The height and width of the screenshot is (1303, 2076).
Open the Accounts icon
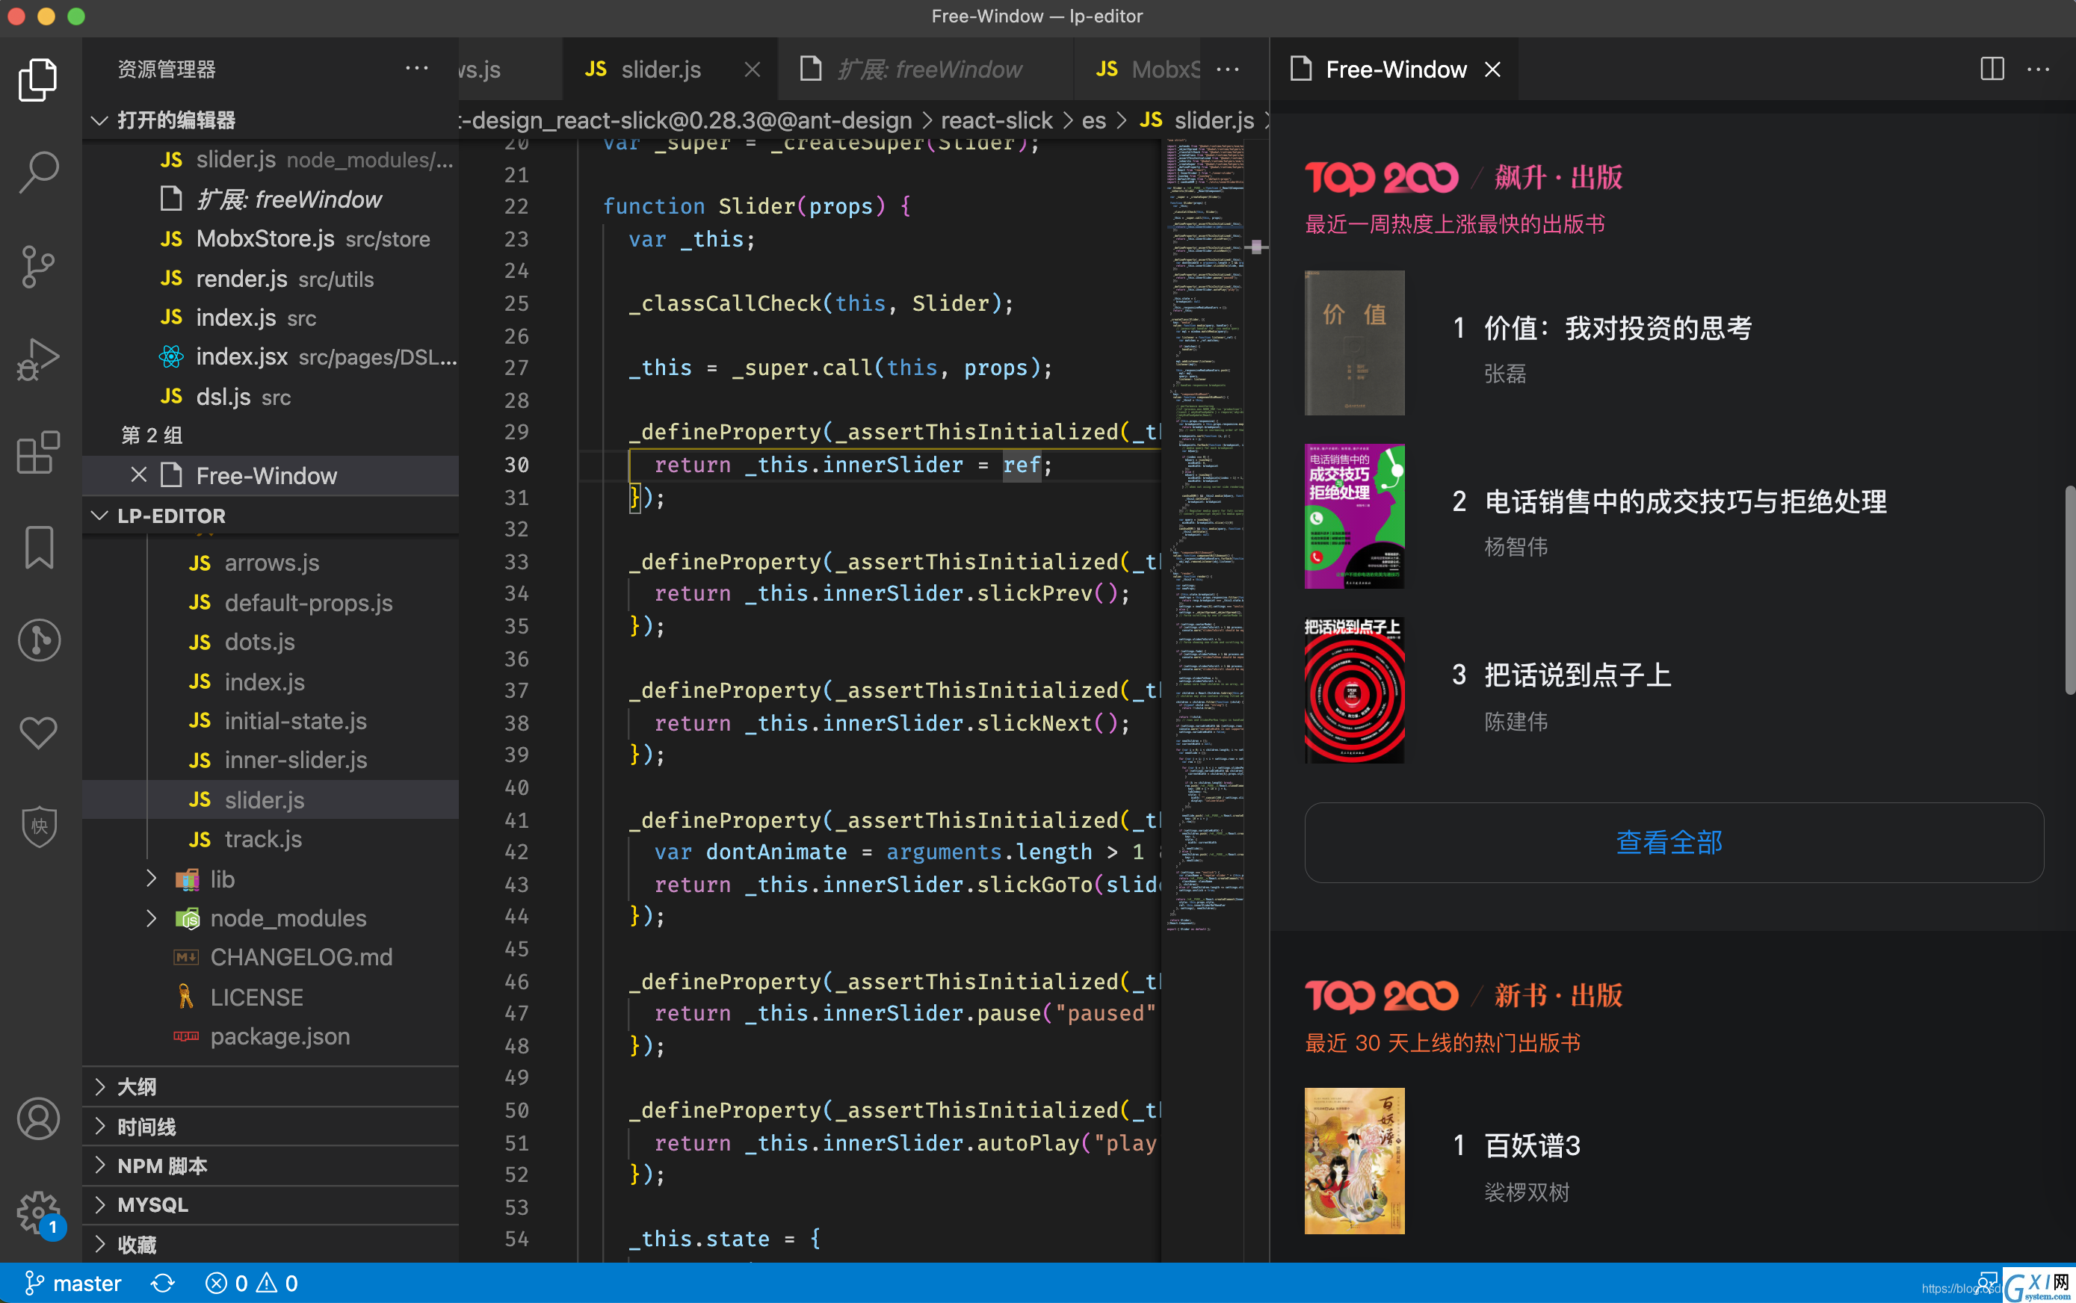pyautogui.click(x=38, y=1118)
